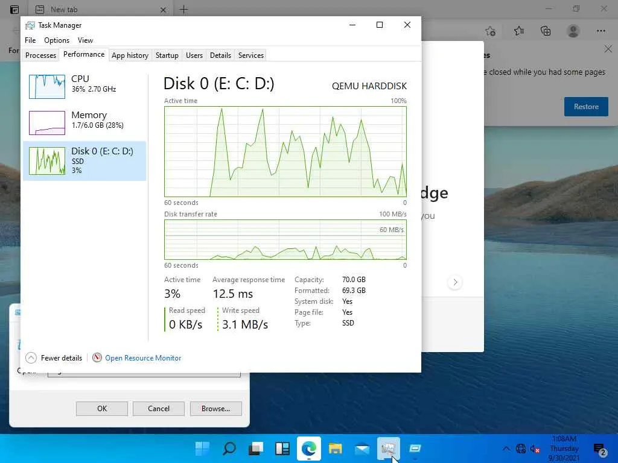The image size is (618, 463).
Task: Click Edge add to favorites star icon
Action: tap(490, 31)
